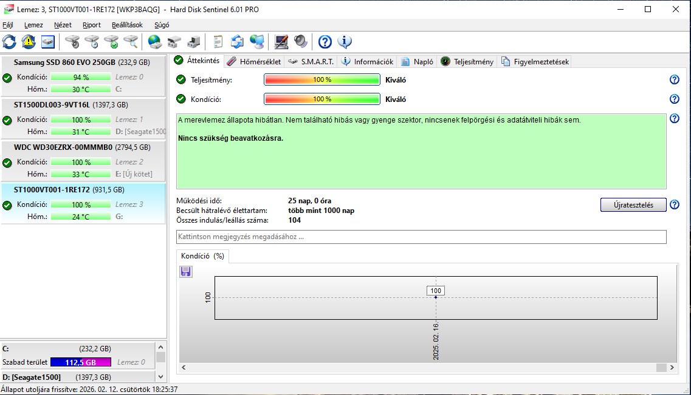Select the WDC WD30EZRX-00MMMB0 disk
This screenshot has height=395, width=691.
(x=83, y=160)
